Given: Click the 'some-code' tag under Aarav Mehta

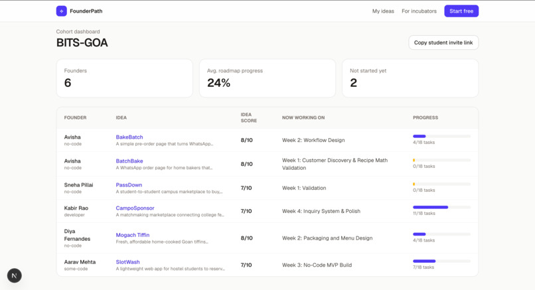Looking at the screenshot, I should (x=76, y=269).
